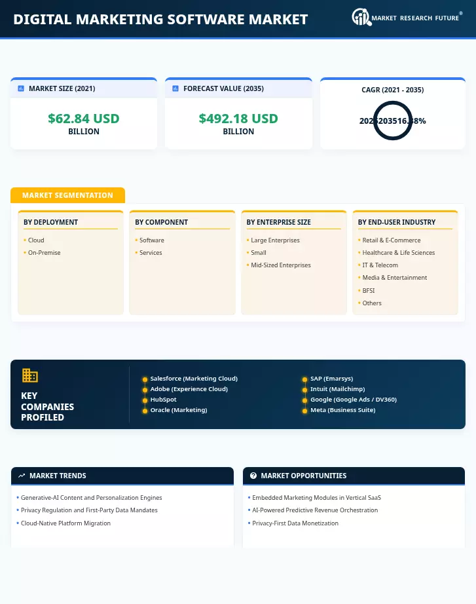
Task: Click the By End-User Industry heading
Action: [x=397, y=222]
